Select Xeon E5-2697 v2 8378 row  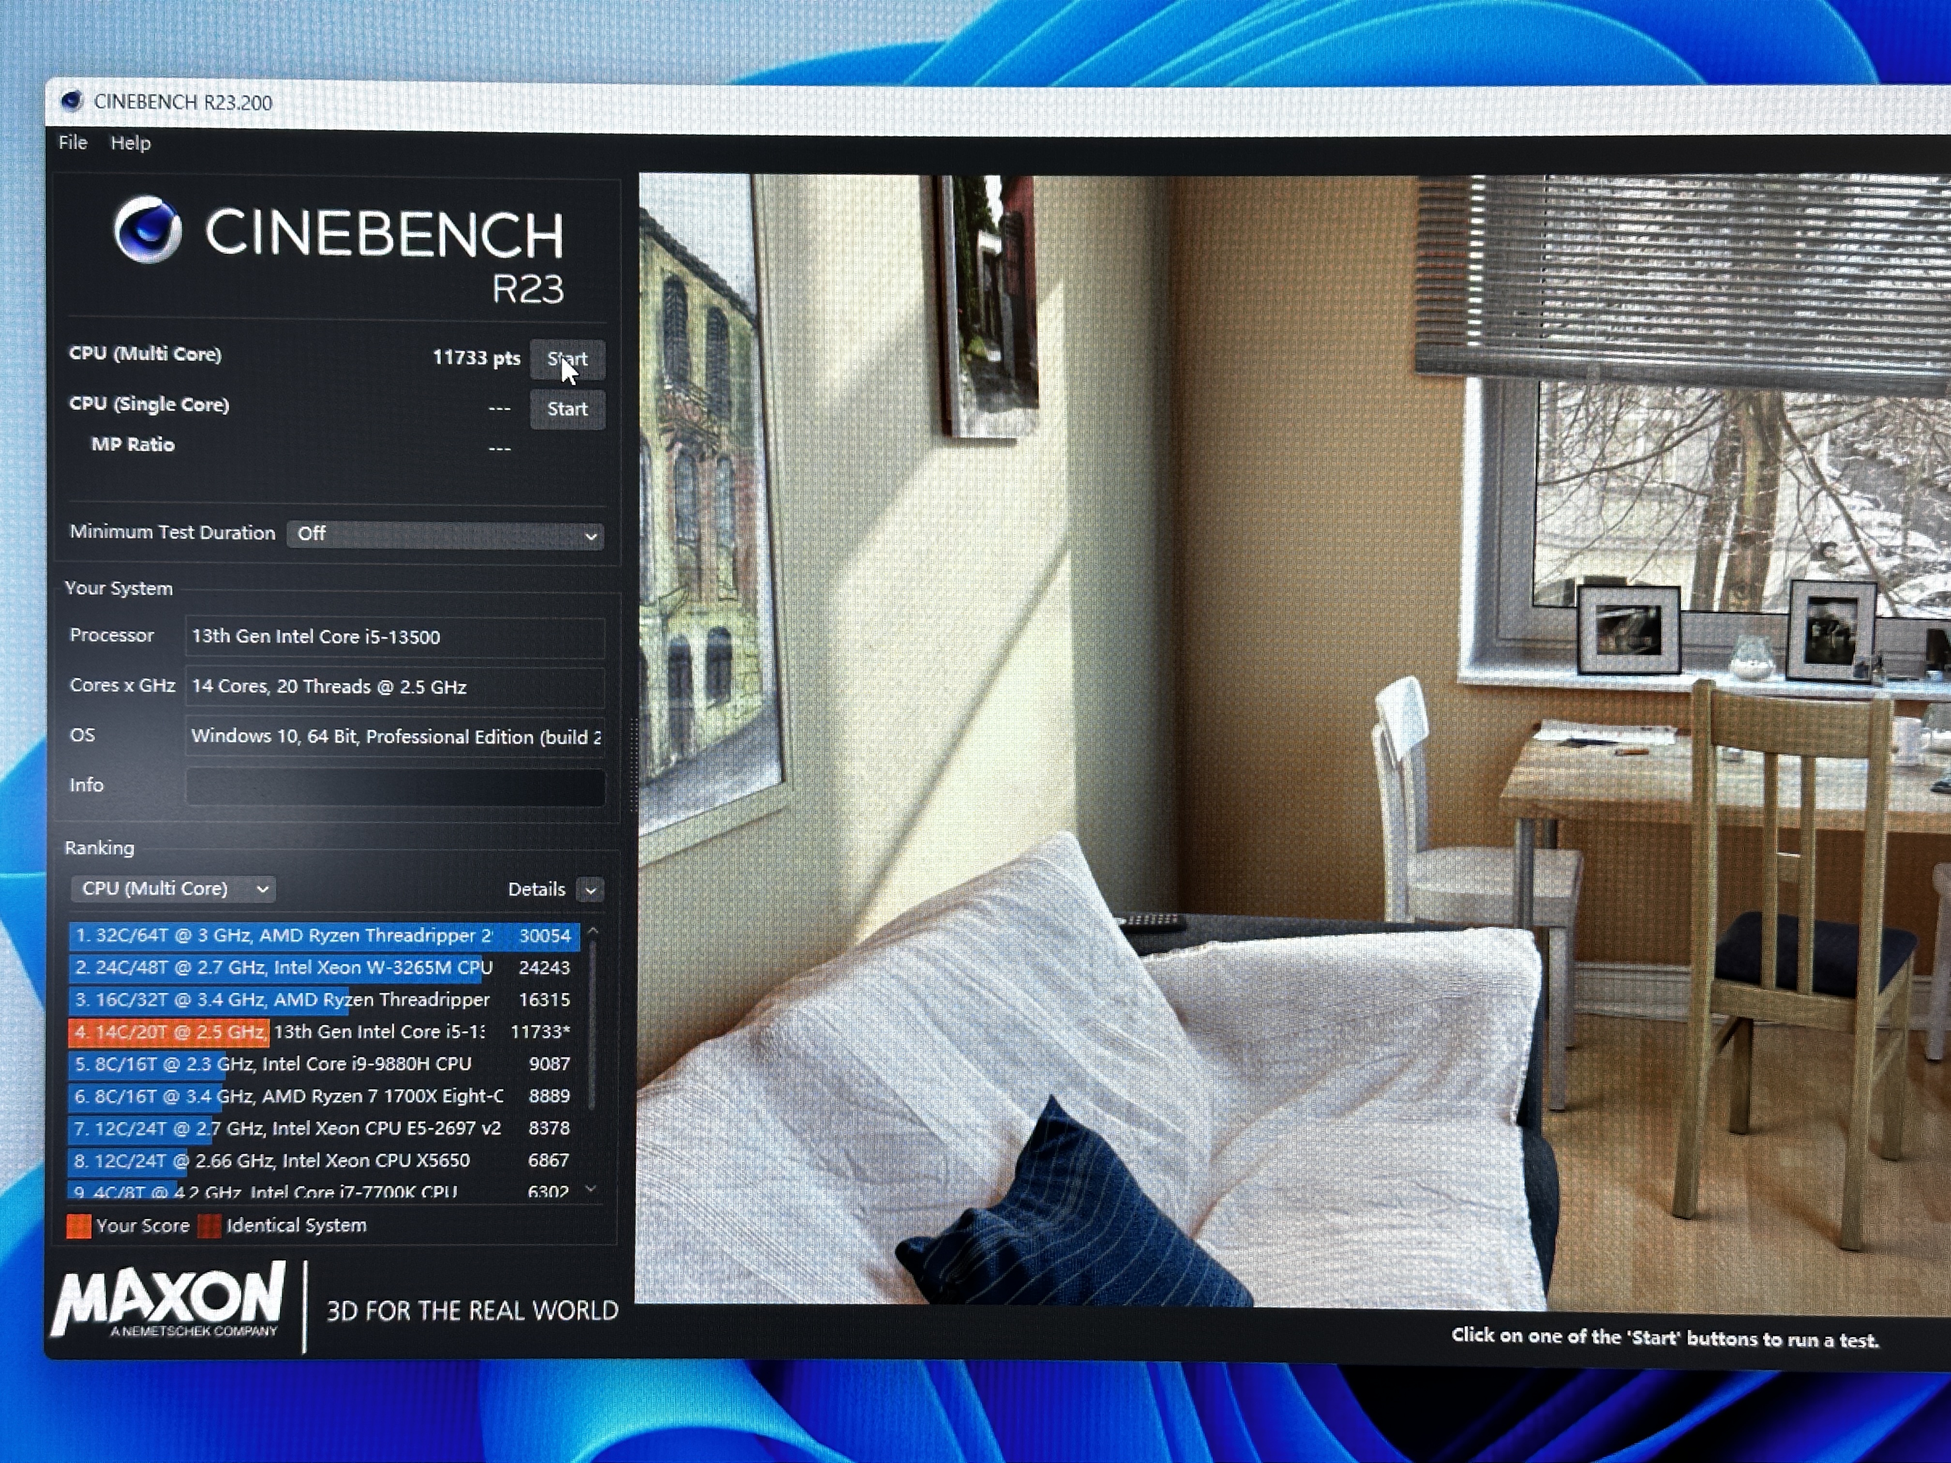click(x=324, y=1129)
